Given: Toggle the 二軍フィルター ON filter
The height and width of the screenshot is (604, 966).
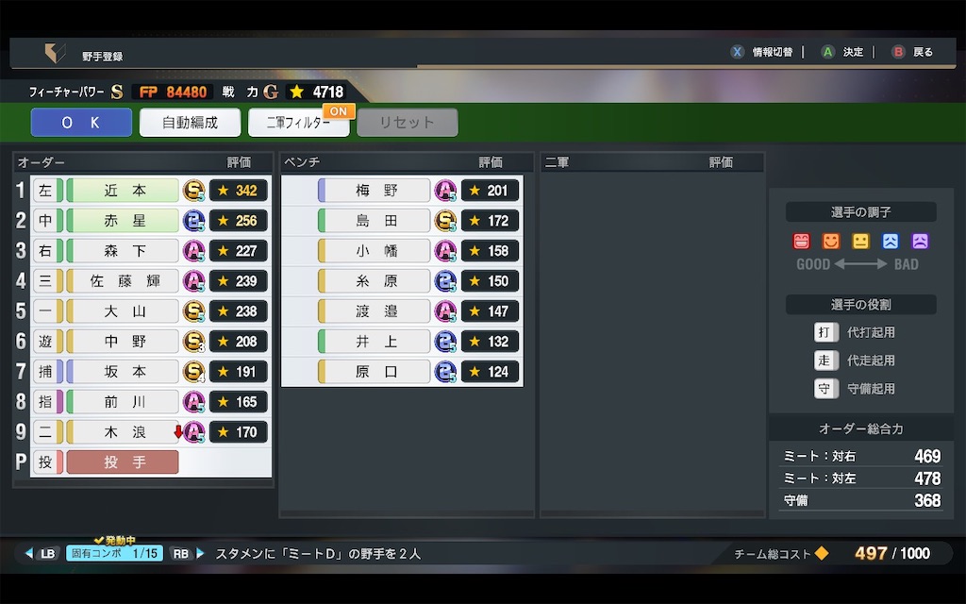Looking at the screenshot, I should pos(299,123).
